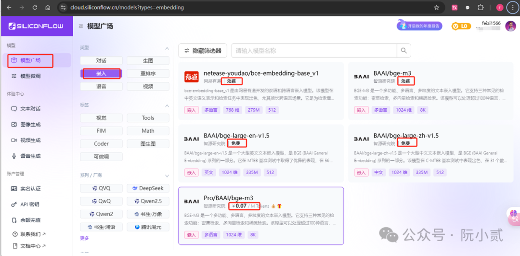Select the 可微调 tag filter
The image size is (520, 256).
tap(101, 157)
